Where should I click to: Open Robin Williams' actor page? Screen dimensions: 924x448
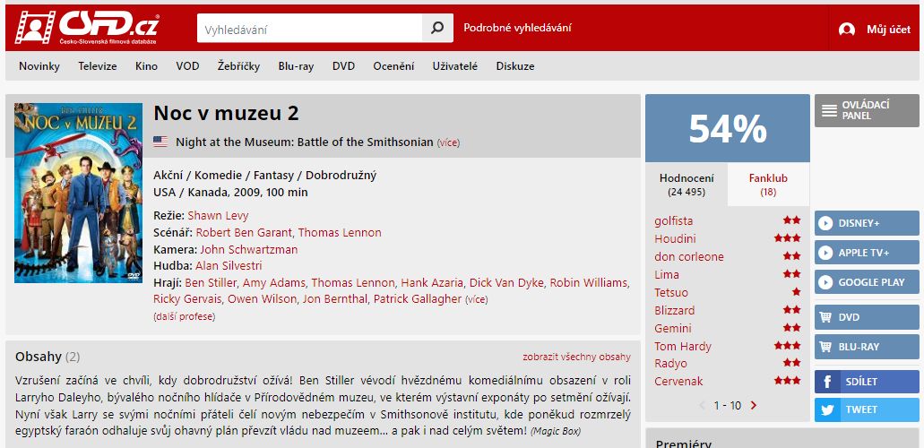click(x=589, y=282)
